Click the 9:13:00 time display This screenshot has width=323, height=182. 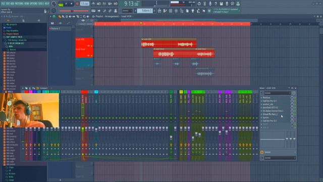131,4
